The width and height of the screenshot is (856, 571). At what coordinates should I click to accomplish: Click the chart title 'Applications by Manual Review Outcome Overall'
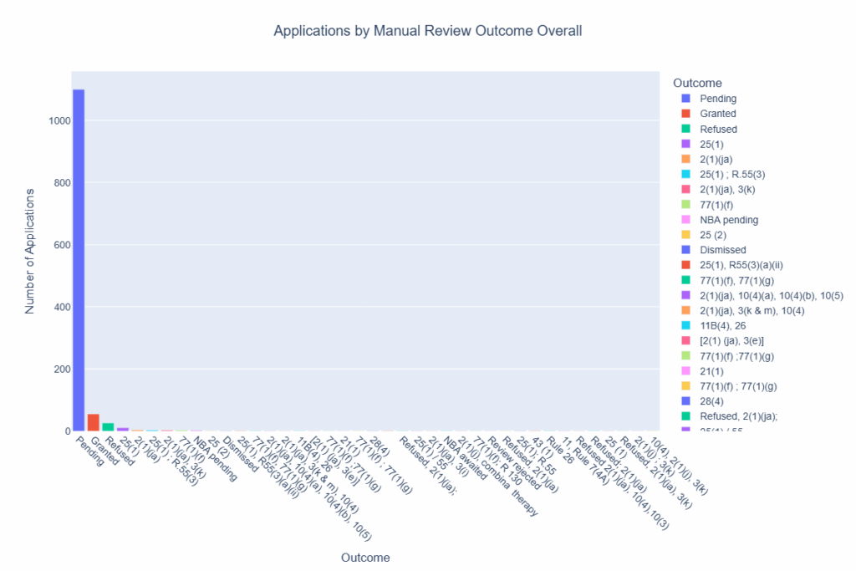click(x=427, y=31)
